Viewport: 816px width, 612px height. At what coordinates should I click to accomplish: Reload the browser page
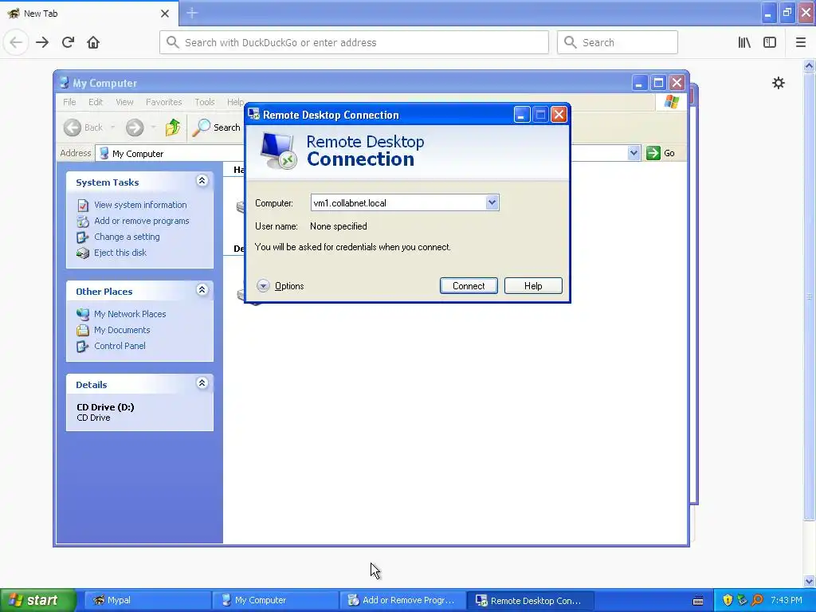click(x=69, y=42)
